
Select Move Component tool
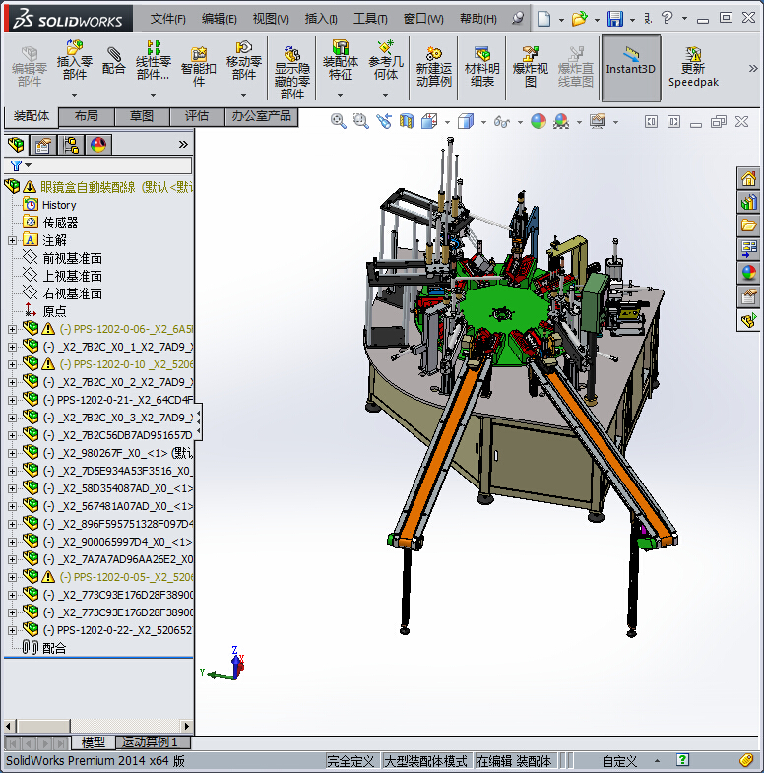(243, 61)
